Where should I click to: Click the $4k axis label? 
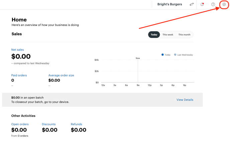[x=97, y=60]
